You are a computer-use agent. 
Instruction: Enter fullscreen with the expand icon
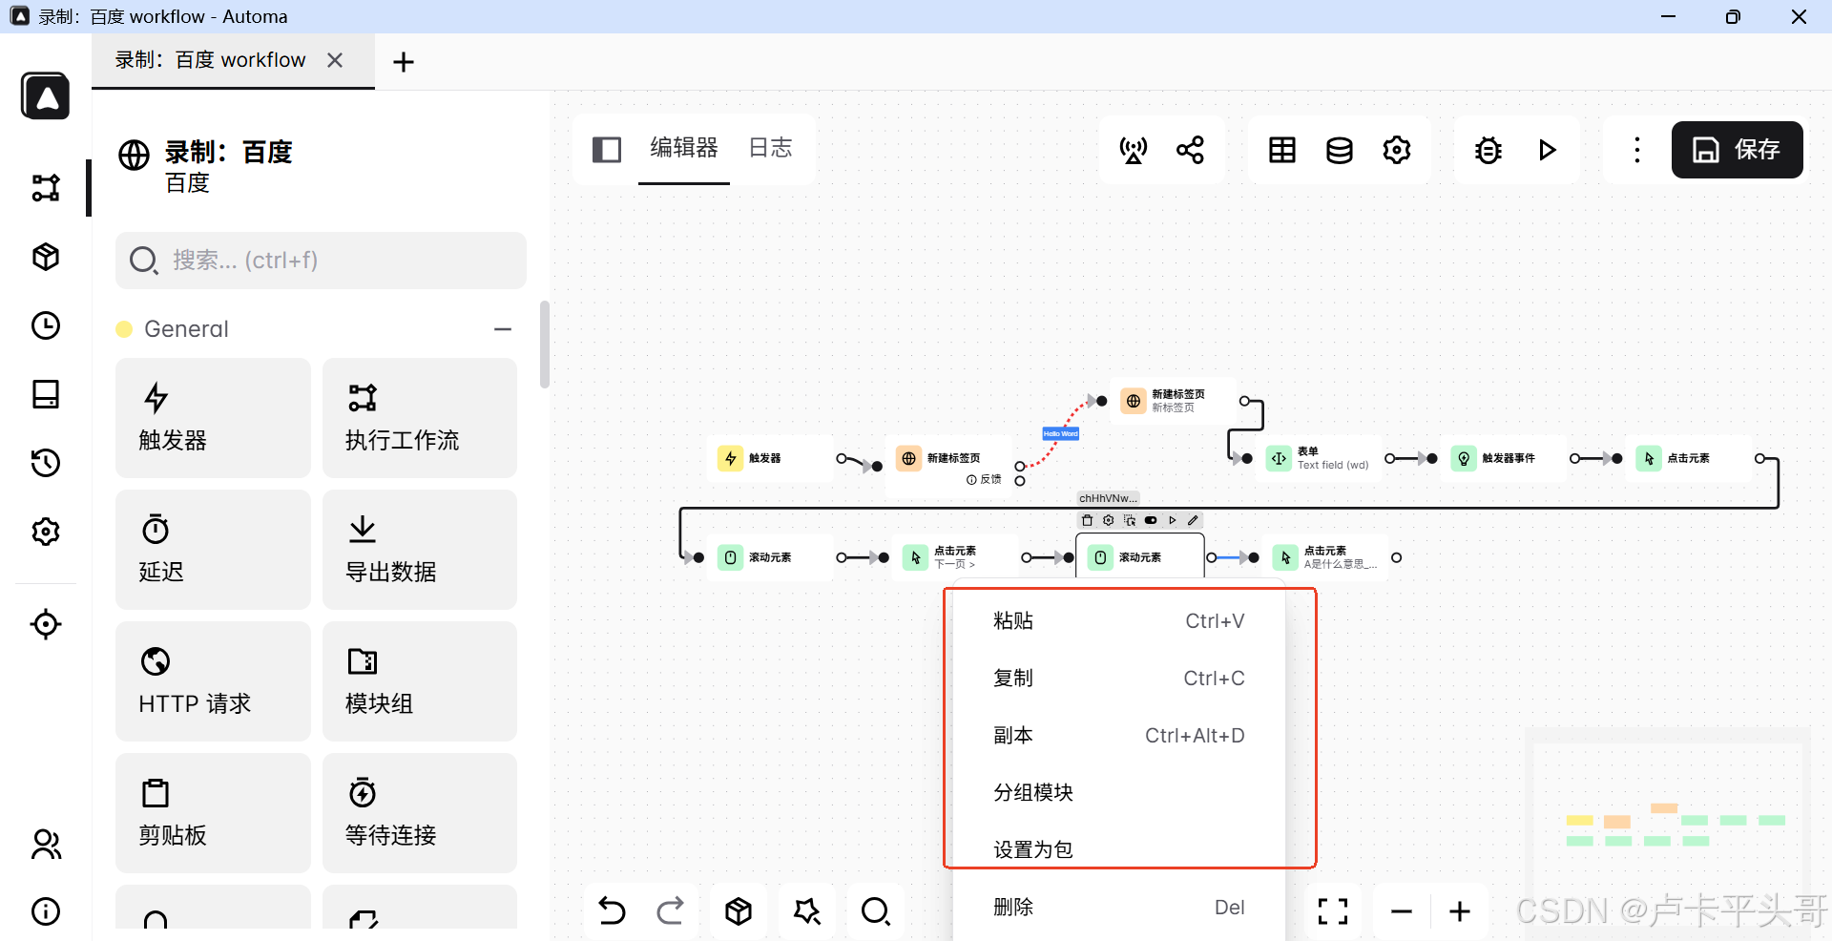click(1333, 911)
